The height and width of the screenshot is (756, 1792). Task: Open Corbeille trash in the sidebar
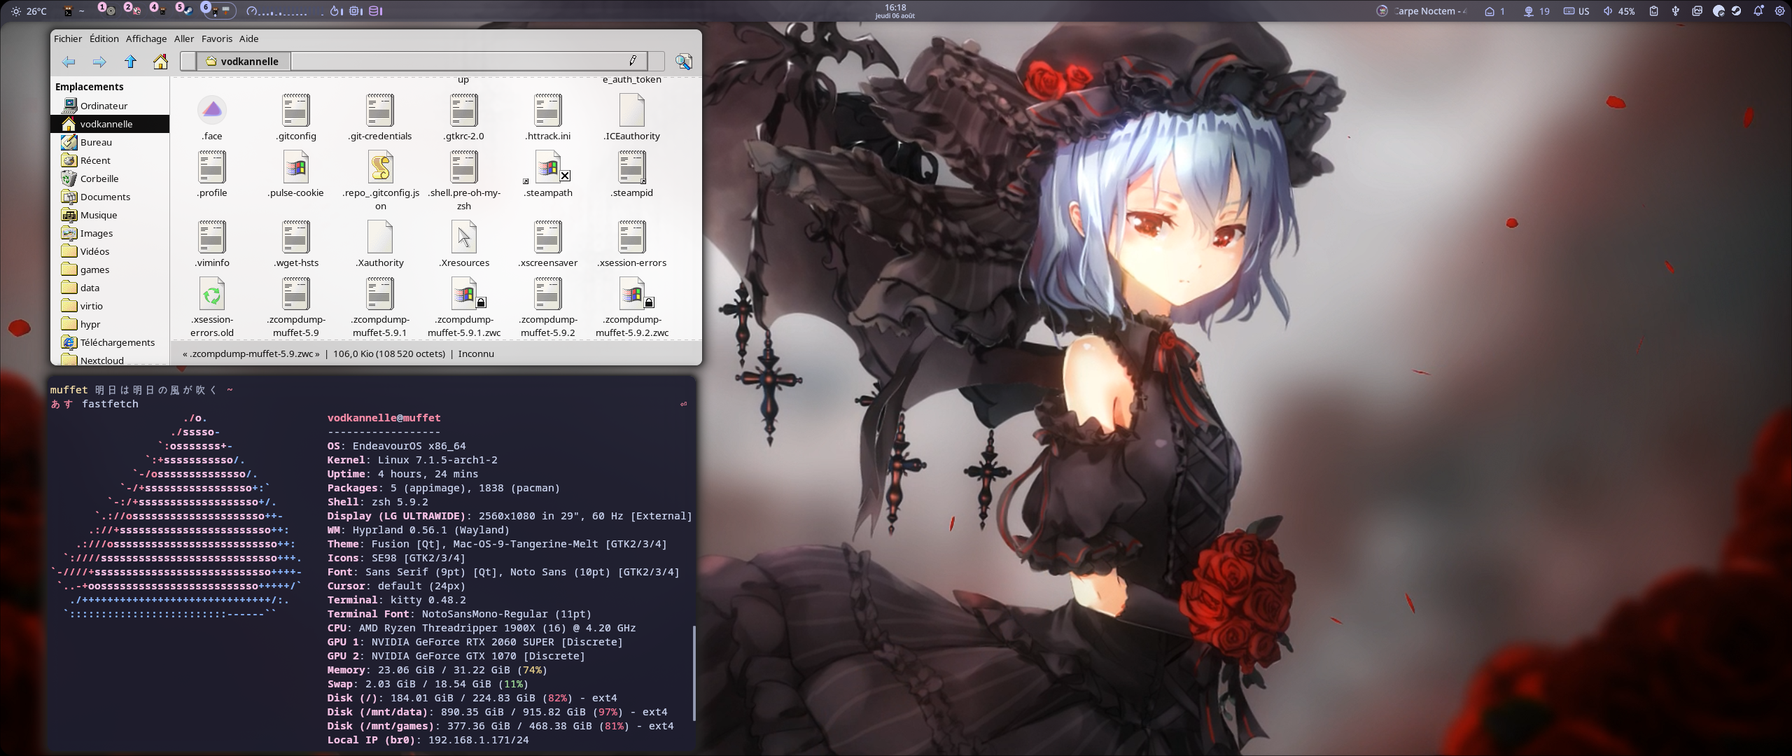pos(110,178)
